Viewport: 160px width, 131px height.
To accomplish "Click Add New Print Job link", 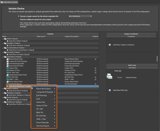I will pos(120,90).
